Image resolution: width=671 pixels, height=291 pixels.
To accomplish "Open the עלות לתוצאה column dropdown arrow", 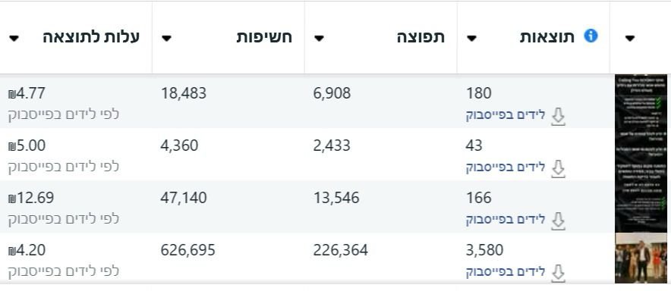I will click(x=14, y=39).
